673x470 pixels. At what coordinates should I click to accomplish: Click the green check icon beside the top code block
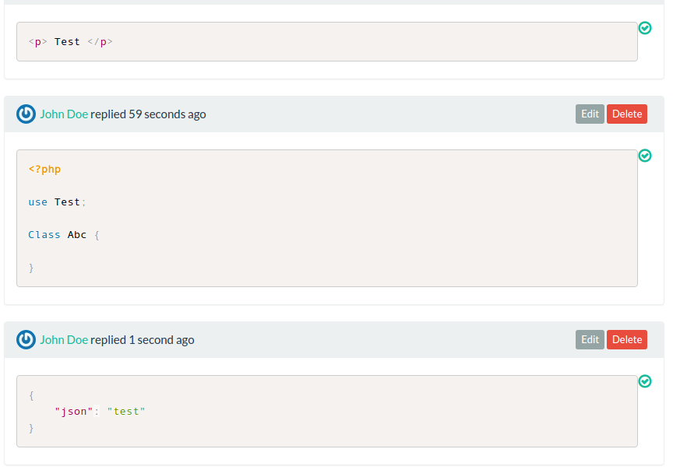(x=645, y=28)
